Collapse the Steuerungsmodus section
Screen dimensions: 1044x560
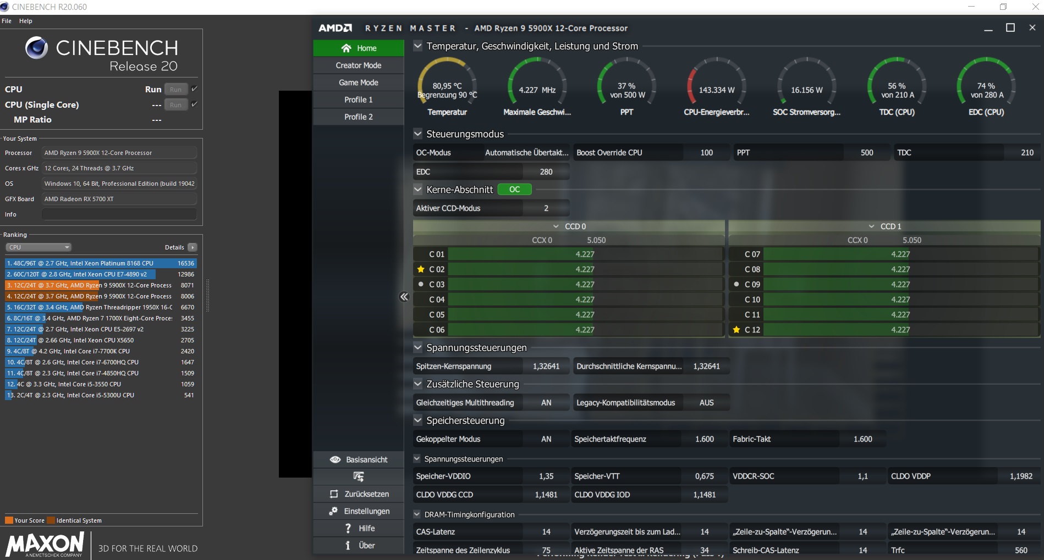pyautogui.click(x=417, y=134)
